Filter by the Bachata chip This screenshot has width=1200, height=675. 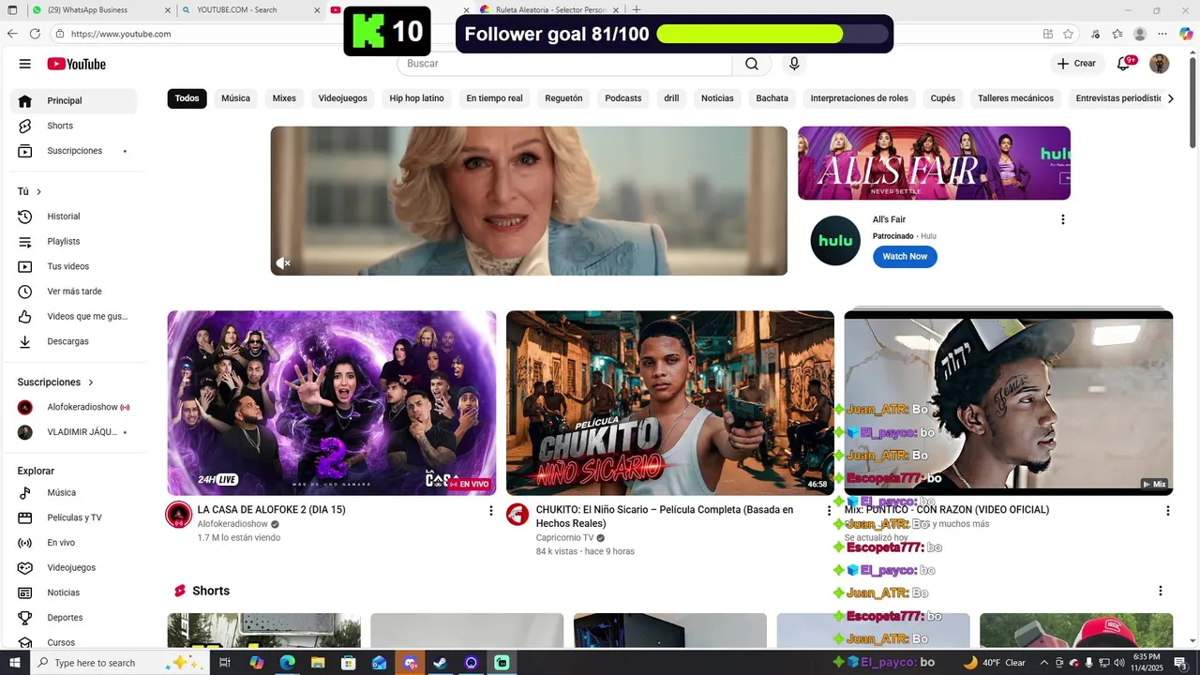coord(772,98)
